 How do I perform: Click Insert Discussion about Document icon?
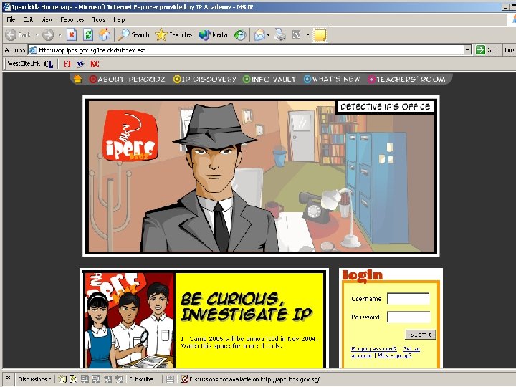73,379
